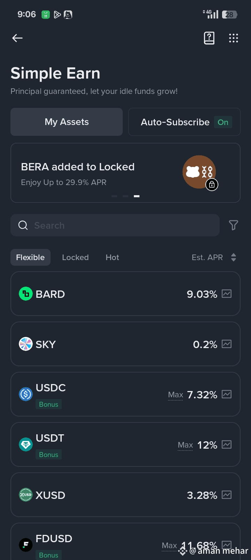Open the help guide book icon

click(209, 38)
